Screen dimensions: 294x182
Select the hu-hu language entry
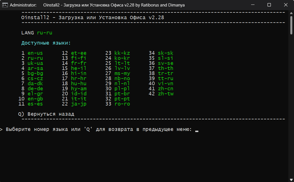coord(78,84)
